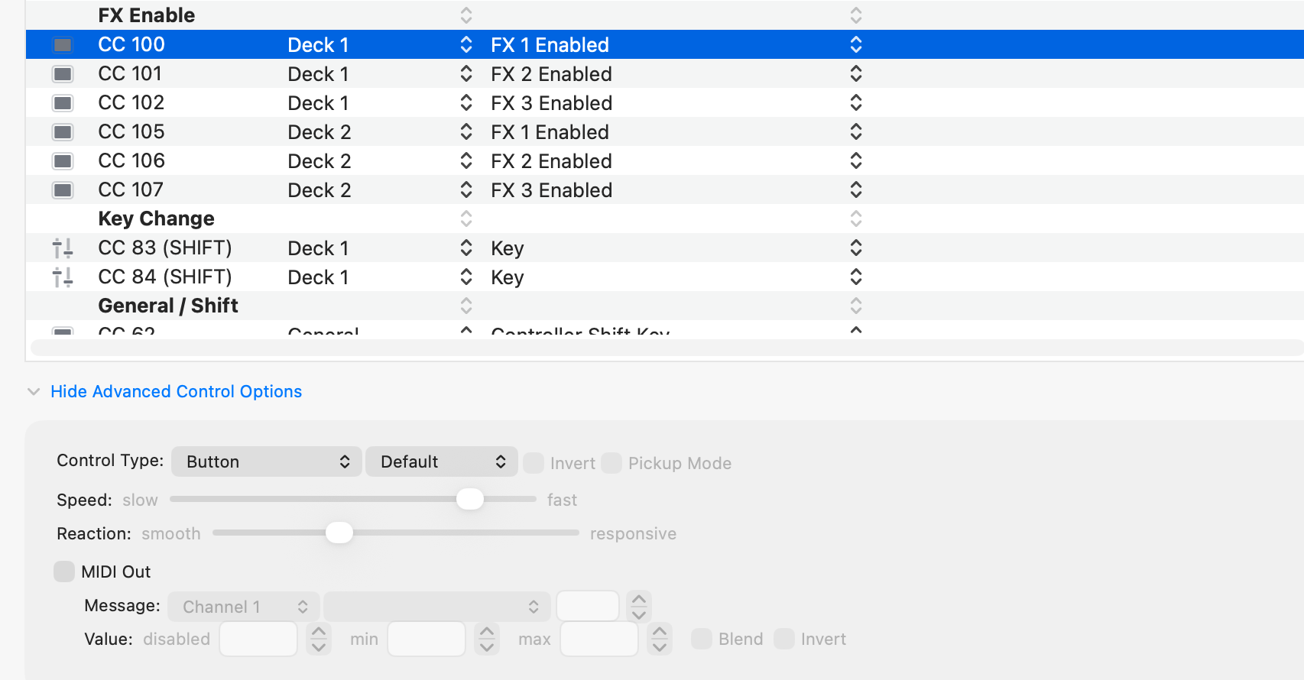Click the button icon for CC 102
The height and width of the screenshot is (680, 1304).
coord(63,103)
